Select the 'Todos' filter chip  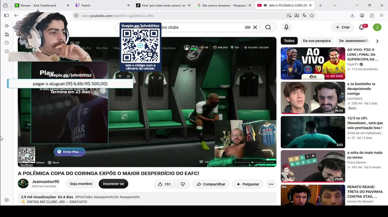click(289, 41)
